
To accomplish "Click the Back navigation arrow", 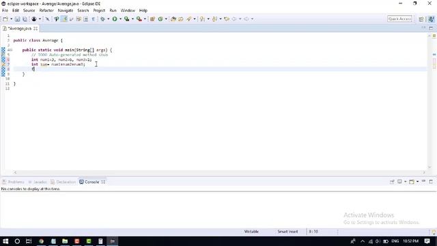I will pyautogui.click(x=234, y=19).
